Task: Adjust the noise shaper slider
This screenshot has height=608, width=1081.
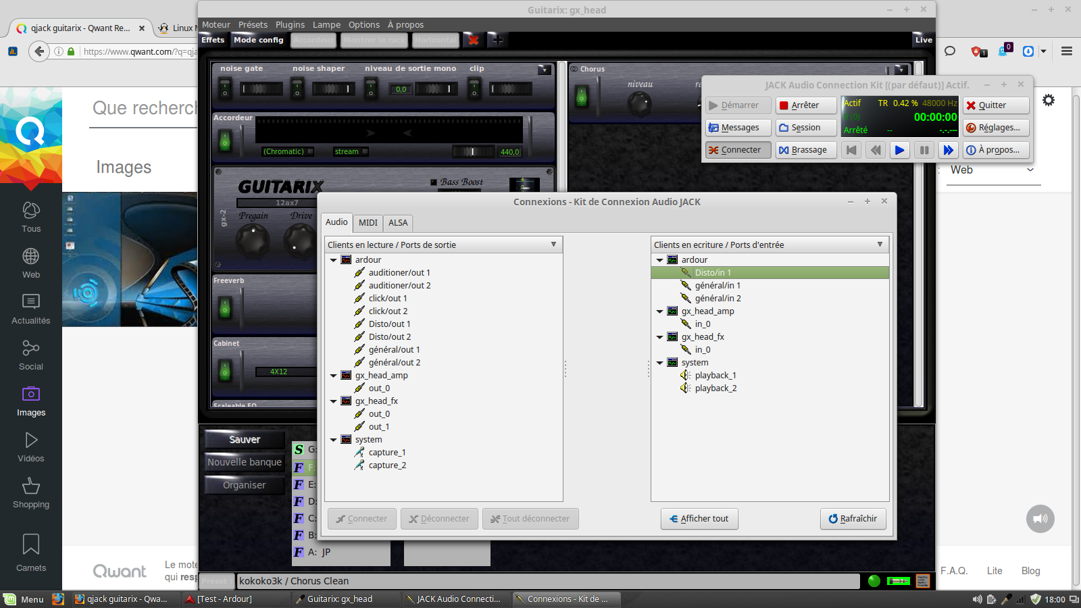Action: click(334, 88)
